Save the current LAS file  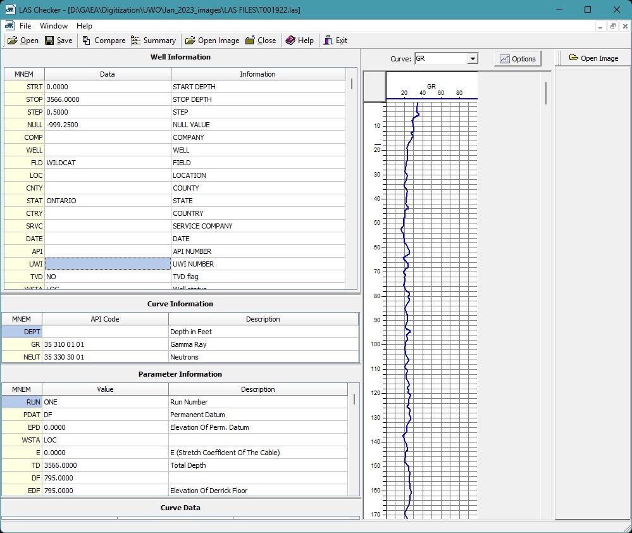click(x=59, y=40)
